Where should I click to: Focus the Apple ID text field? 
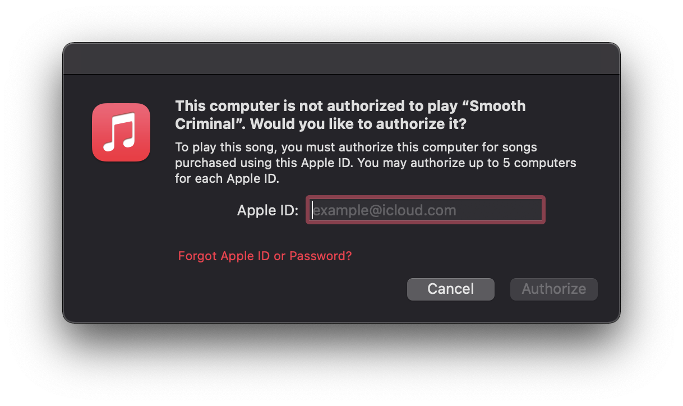click(x=425, y=210)
